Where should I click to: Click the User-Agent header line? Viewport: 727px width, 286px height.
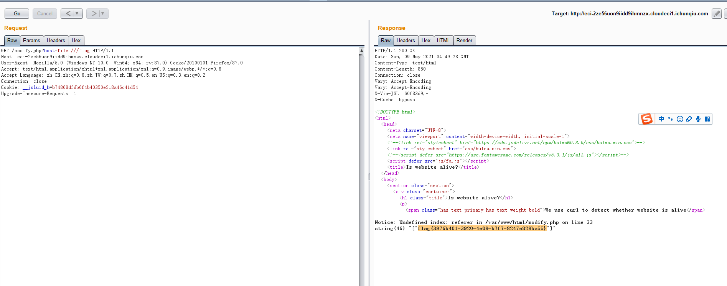click(x=122, y=63)
